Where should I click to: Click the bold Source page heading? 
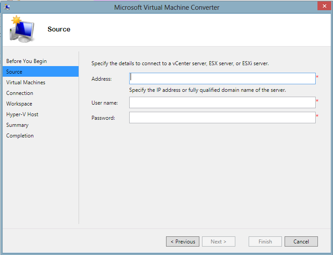[59, 29]
